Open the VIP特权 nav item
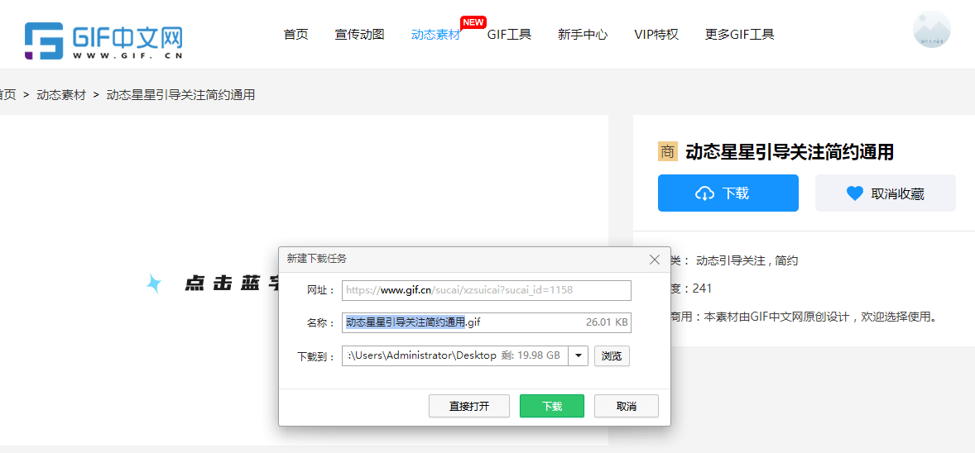 point(656,34)
